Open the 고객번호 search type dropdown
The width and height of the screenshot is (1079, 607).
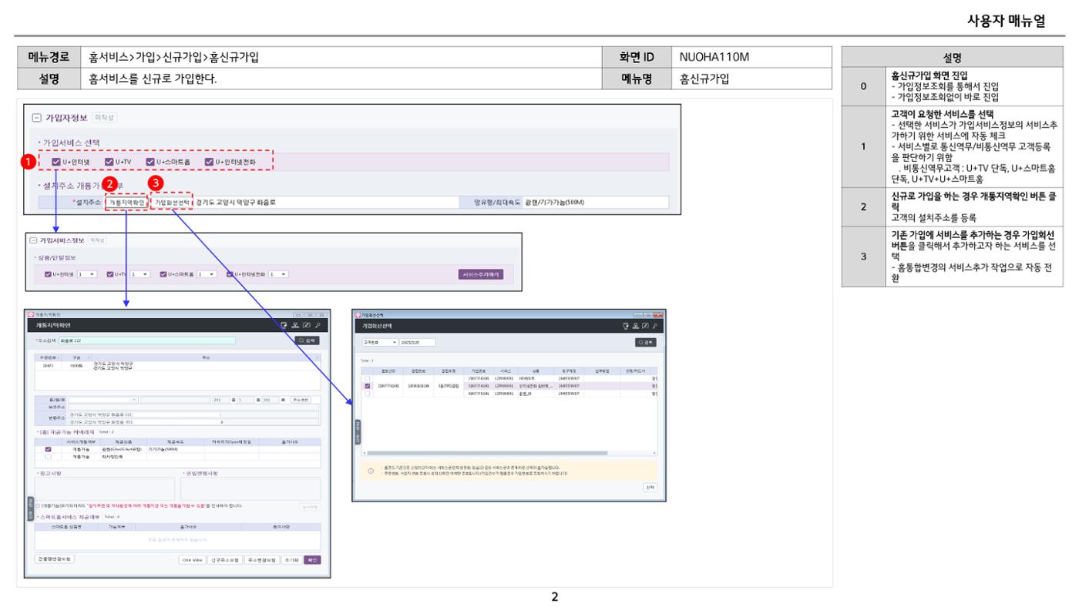(380, 342)
